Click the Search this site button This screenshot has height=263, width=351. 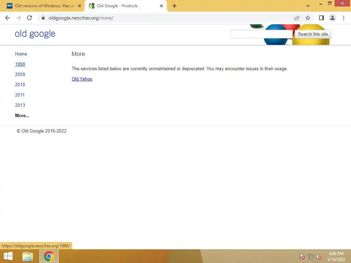coord(313,34)
